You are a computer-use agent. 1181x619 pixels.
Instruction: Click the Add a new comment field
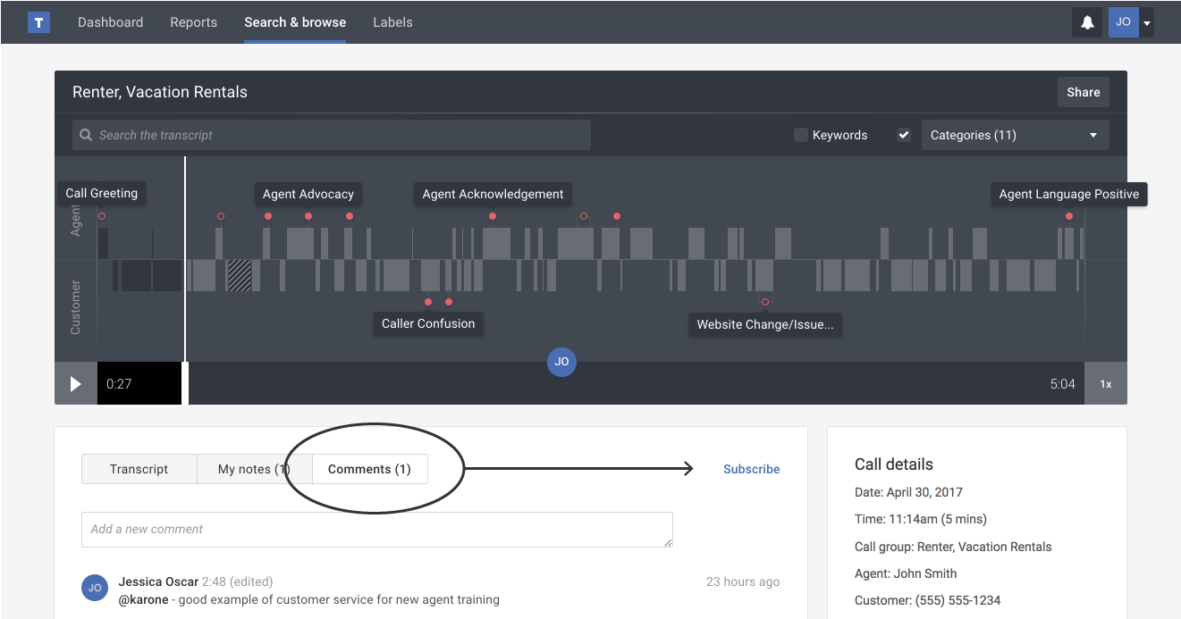point(376,529)
